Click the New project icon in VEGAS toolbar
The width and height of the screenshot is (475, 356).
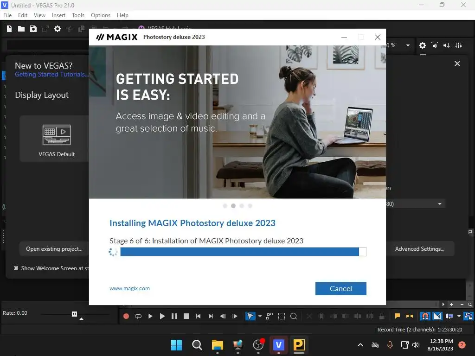[x=9, y=29]
